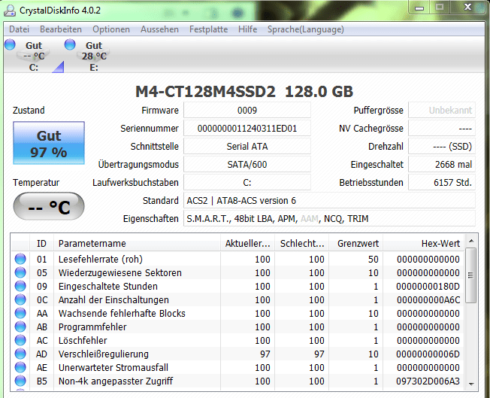The image size is (490, 398).
Task: Click status orb for Unerwarteter Stromausfall row
Action: 20,367
